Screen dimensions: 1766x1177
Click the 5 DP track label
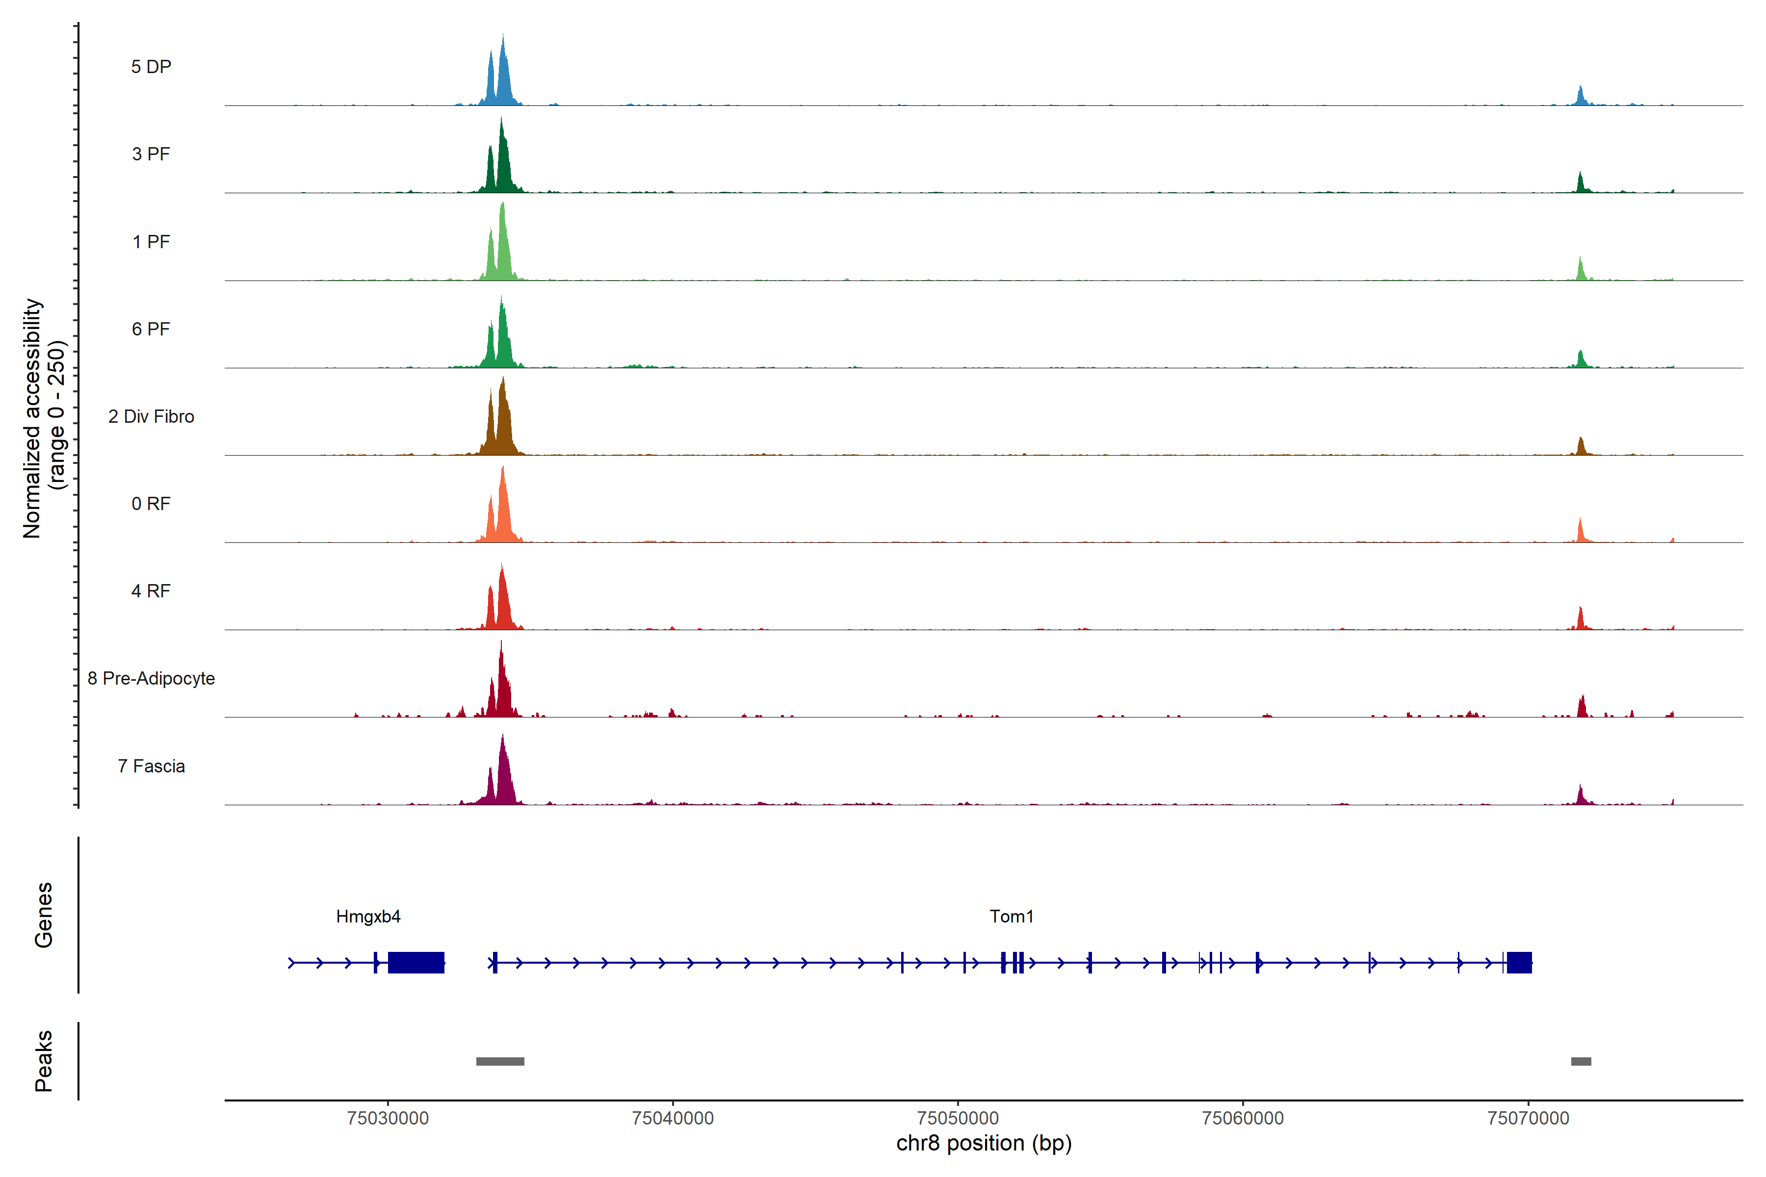point(151,67)
